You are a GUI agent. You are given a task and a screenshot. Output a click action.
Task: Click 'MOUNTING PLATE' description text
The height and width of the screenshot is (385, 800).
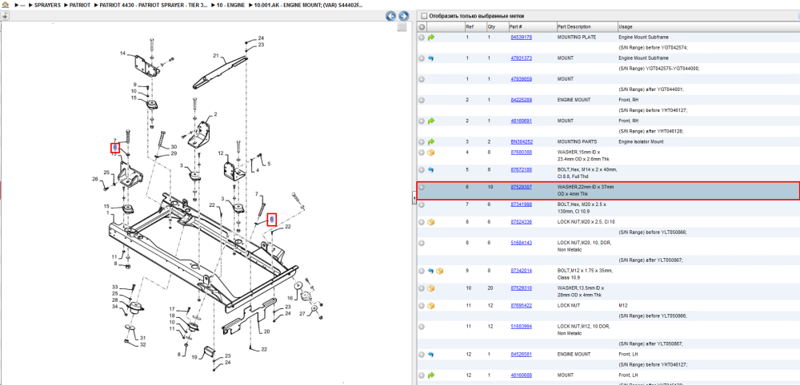(x=577, y=38)
